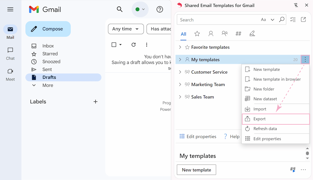This screenshot has height=180, width=313.
Task: Click the Has attachment filter chip
Action: click(x=159, y=29)
